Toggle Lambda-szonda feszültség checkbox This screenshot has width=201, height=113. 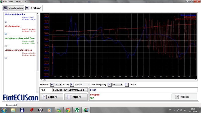coord(6,58)
